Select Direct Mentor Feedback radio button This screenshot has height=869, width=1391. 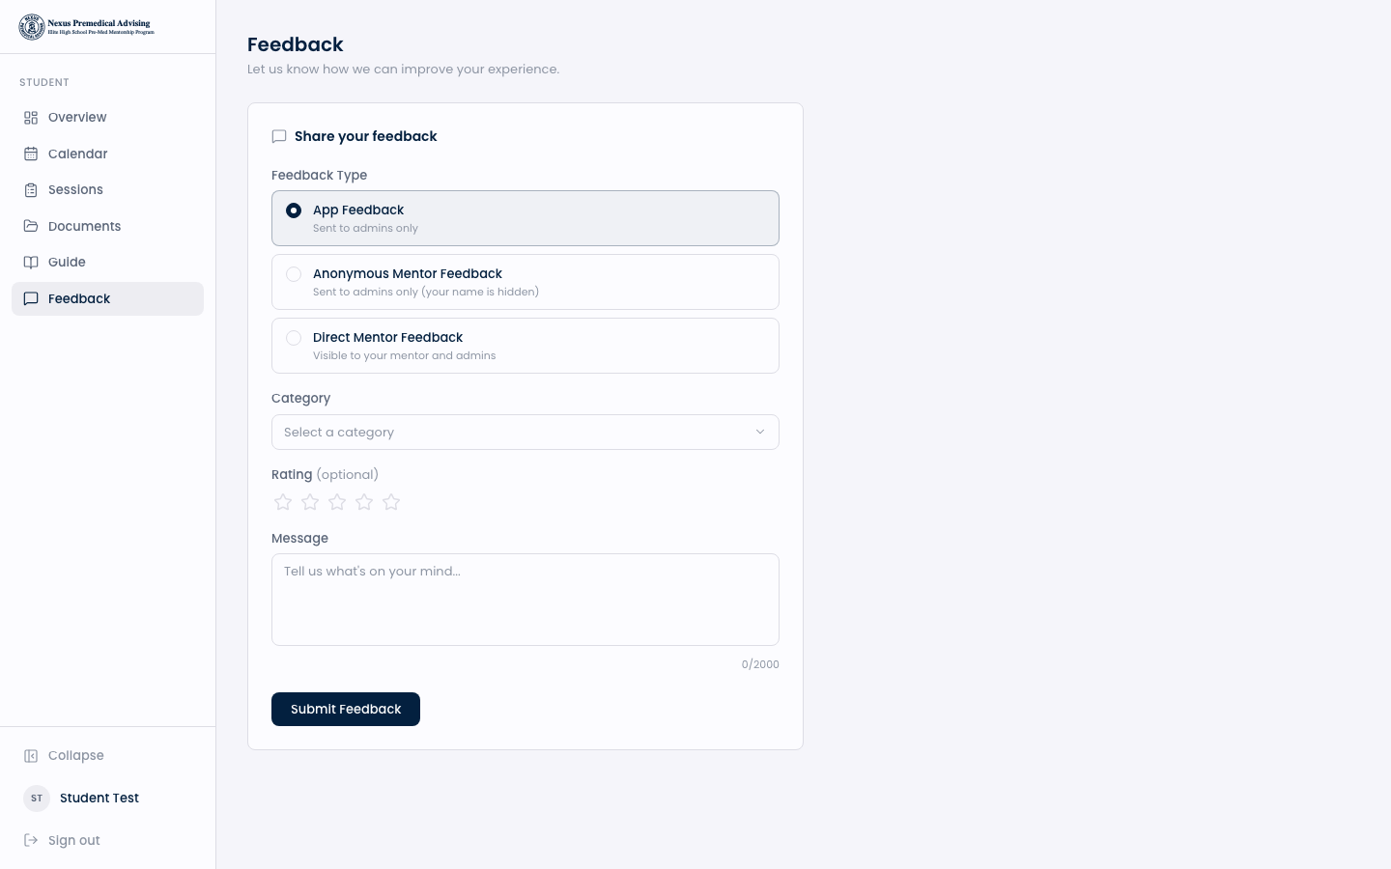294,338
